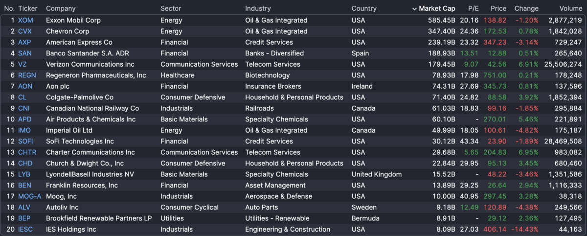Sort by the P/E column header
This screenshot has height=236, width=587.
pyautogui.click(x=473, y=8)
